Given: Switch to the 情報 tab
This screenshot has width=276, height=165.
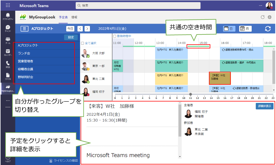Looking at the screenshot, I should click(x=74, y=17).
